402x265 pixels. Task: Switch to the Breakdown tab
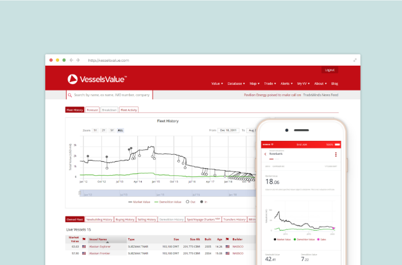109,110
